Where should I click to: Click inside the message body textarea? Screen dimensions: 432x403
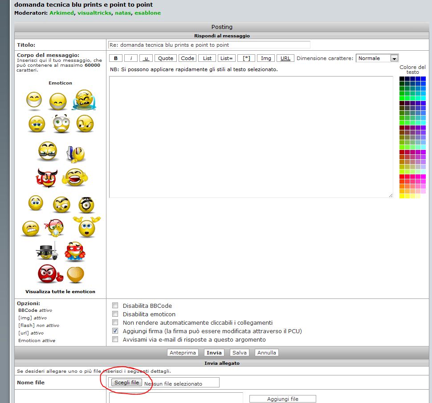pyautogui.click(x=251, y=137)
